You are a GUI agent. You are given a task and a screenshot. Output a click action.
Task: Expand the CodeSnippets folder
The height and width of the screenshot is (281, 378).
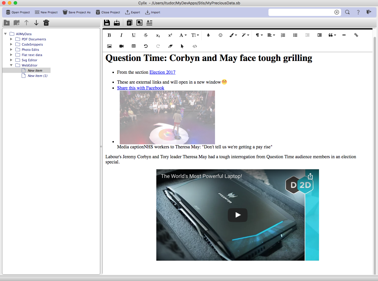(x=11, y=44)
